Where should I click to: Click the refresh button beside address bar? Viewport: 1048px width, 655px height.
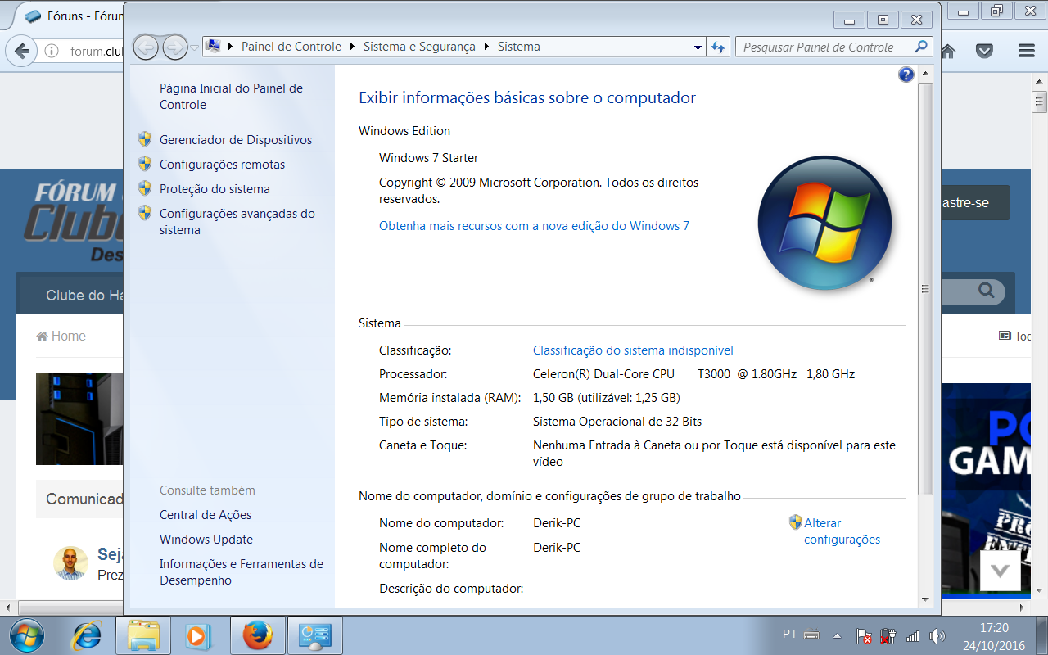(718, 47)
